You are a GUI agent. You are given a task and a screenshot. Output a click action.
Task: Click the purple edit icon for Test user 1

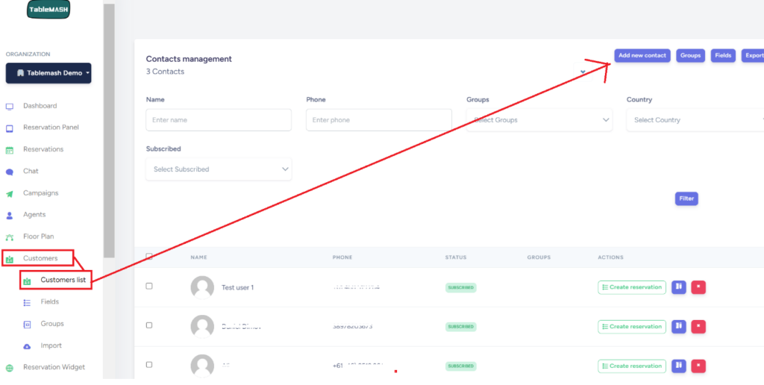678,287
